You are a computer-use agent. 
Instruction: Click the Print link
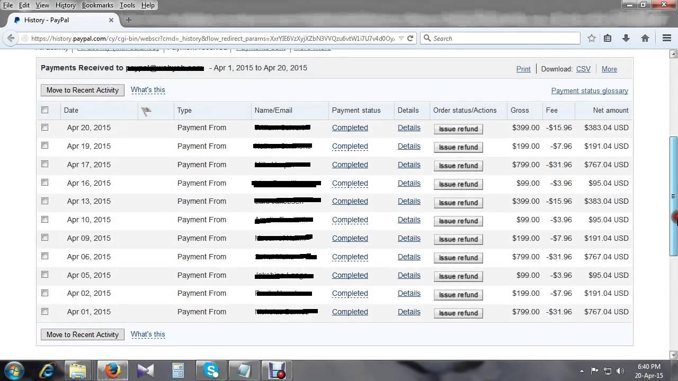point(523,69)
